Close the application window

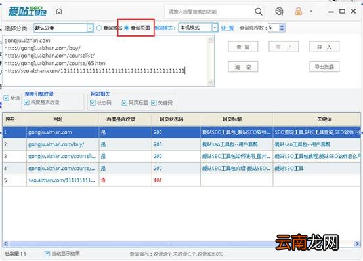(353, 11)
